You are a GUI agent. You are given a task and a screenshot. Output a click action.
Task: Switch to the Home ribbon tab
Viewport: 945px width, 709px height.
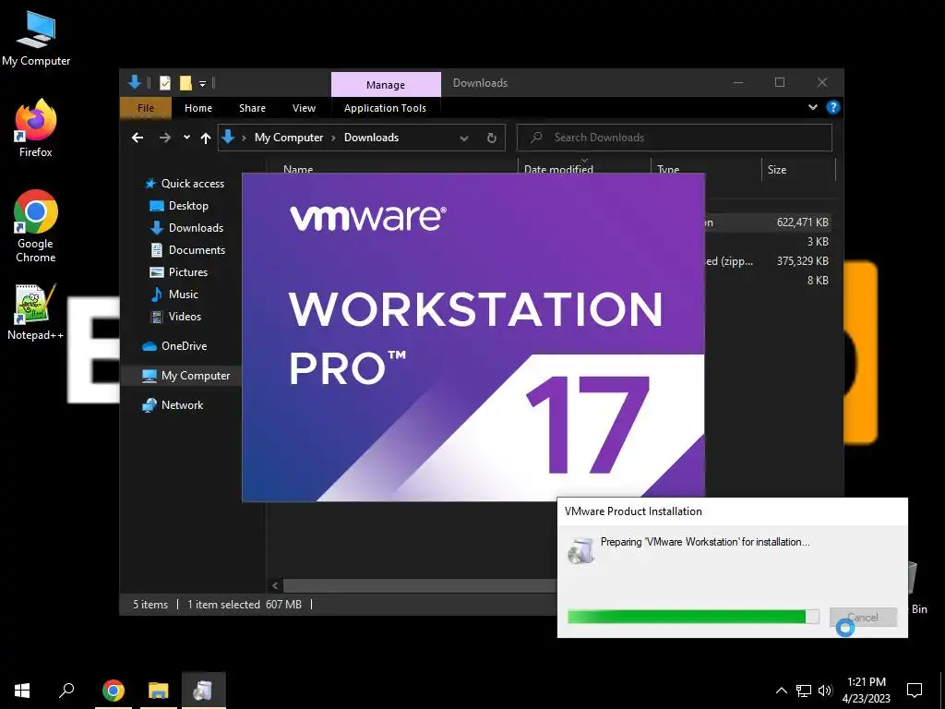click(x=198, y=108)
